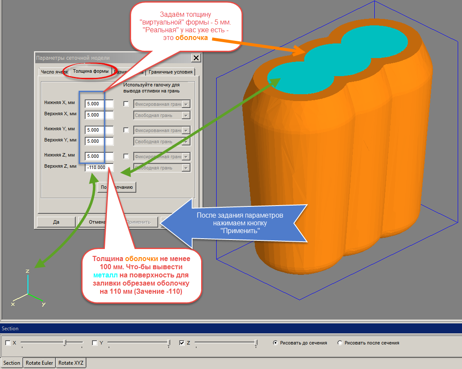Image resolution: width=462 pixels, height=369 pixels.
Task: Select Рисовать до сечения radio button
Action: (275, 343)
